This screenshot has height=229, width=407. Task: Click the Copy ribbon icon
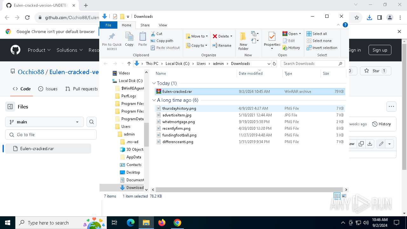coord(129,40)
